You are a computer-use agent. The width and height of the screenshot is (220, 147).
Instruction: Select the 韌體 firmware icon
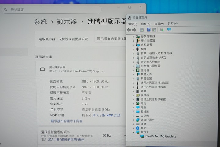point(137,91)
